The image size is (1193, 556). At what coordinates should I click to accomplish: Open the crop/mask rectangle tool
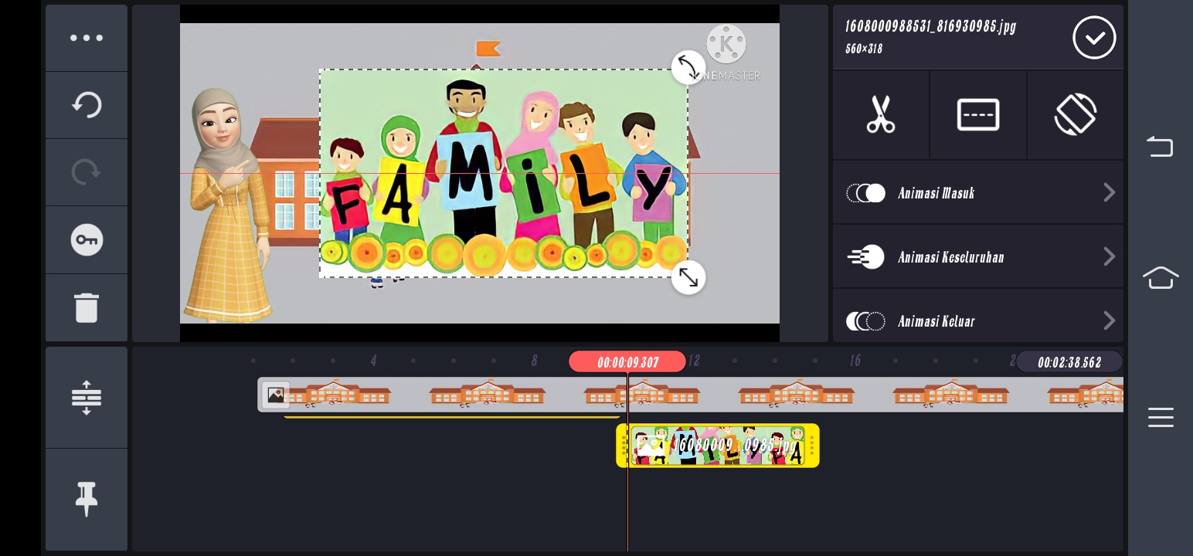978,115
